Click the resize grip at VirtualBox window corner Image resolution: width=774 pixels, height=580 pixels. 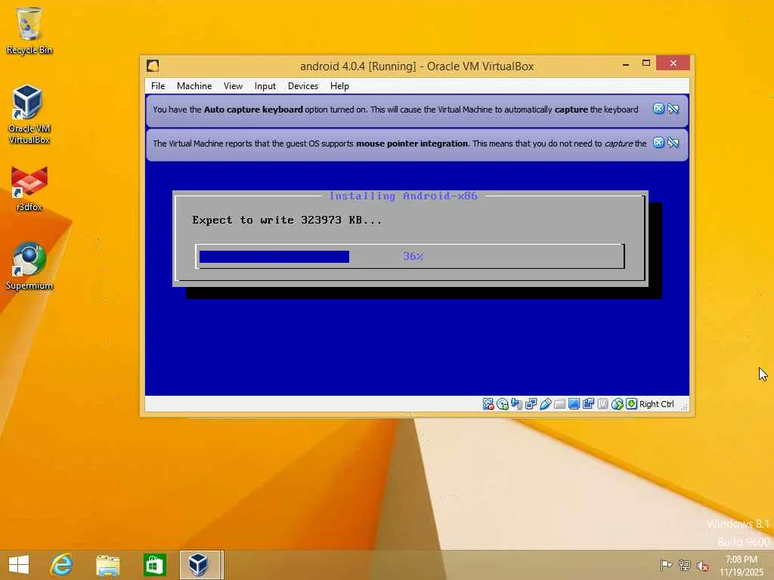point(684,407)
